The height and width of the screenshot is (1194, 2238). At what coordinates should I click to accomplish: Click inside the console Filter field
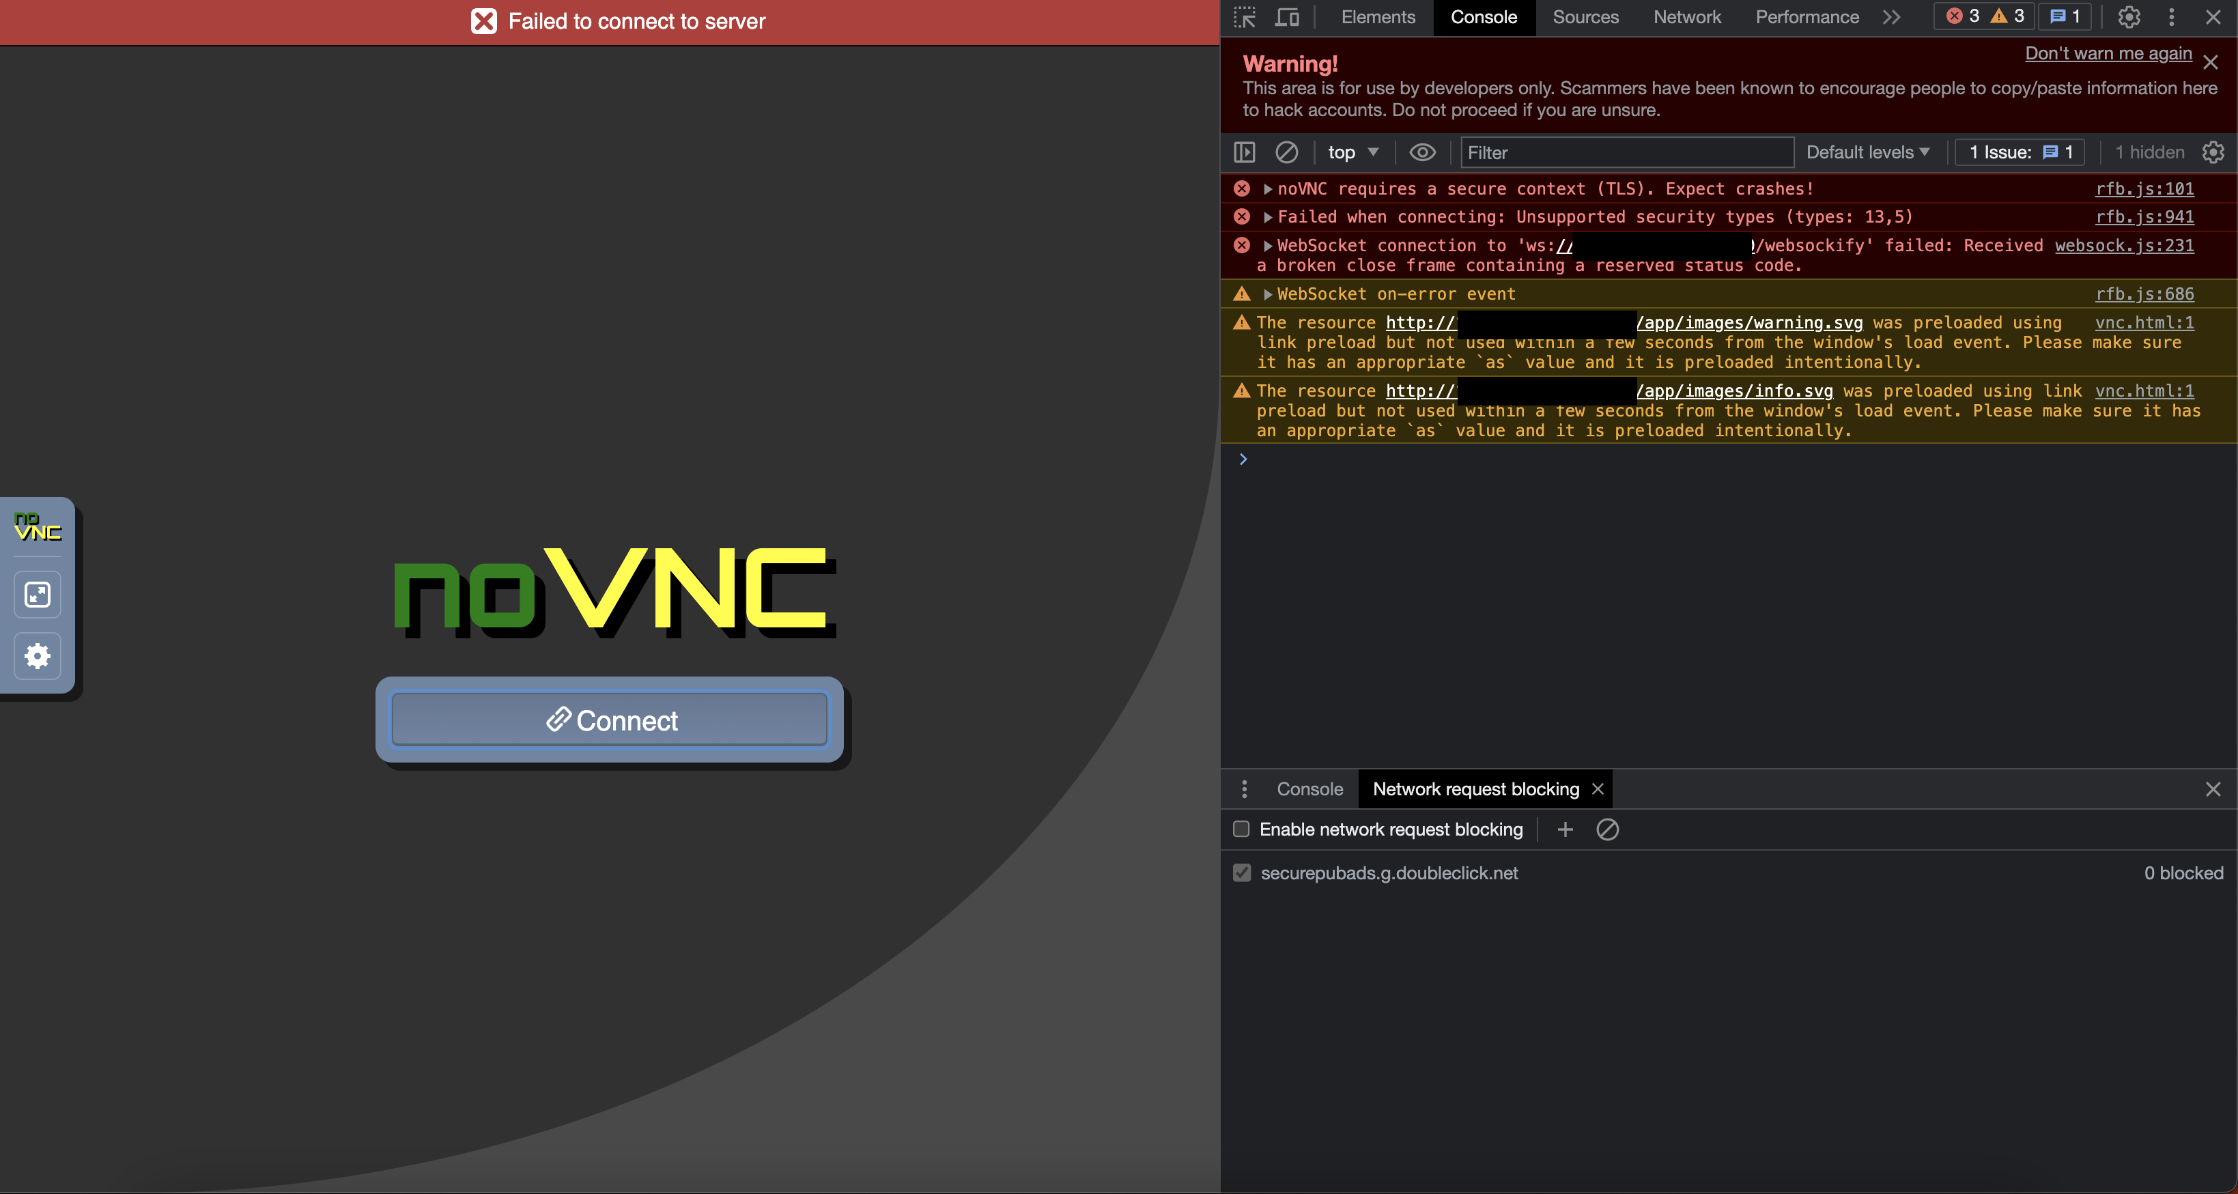1626,152
